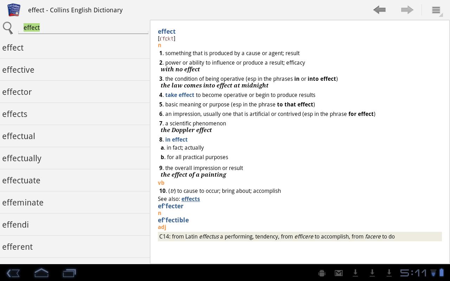Open recent apps from navigation bar

tap(69, 273)
